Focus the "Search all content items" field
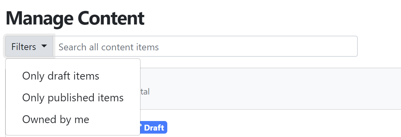The width and height of the screenshot is (401, 137). point(205,46)
